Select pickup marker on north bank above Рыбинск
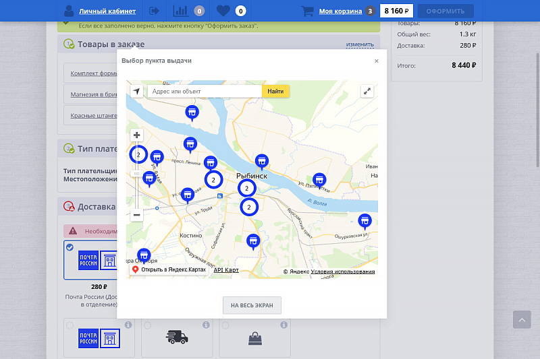Viewport: 540px width, 359px height. pos(262,162)
